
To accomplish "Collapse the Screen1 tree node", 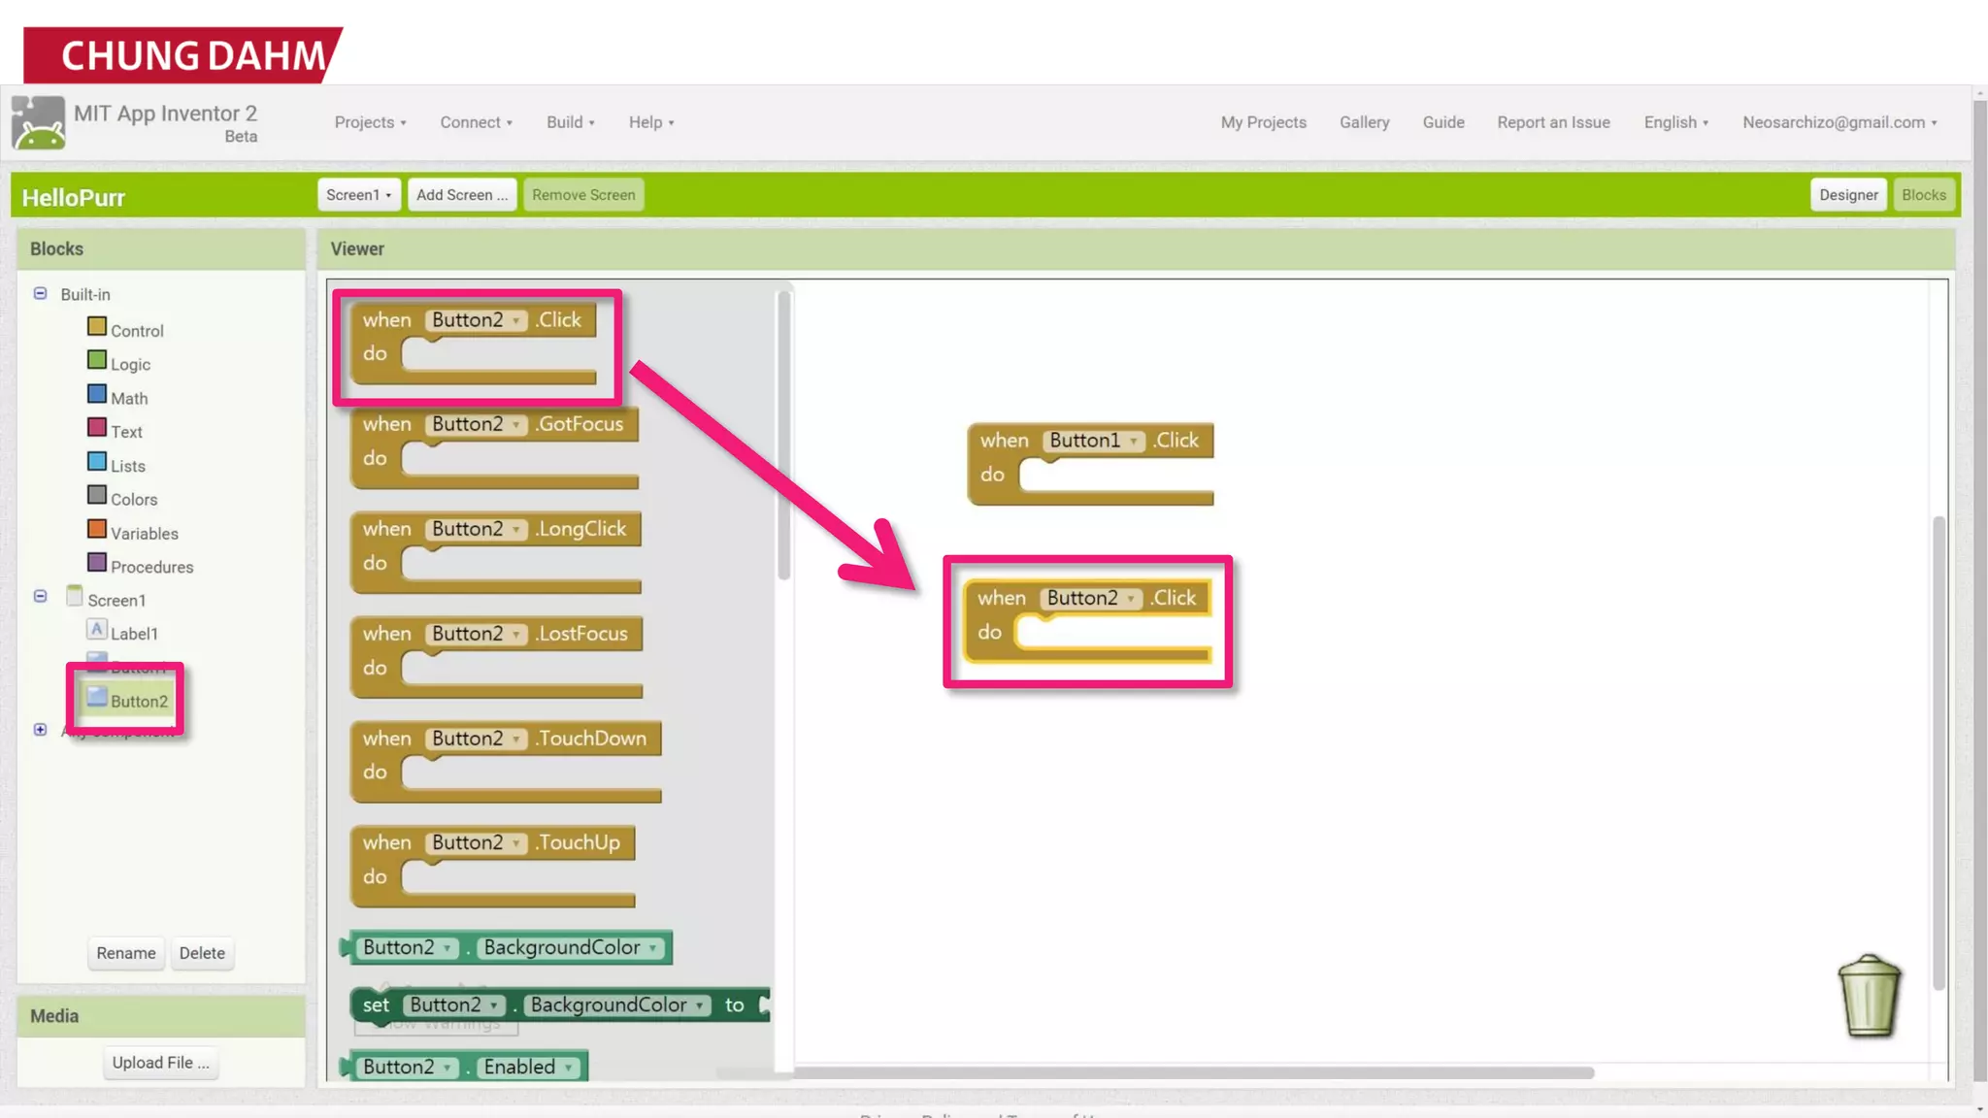I will tap(40, 596).
